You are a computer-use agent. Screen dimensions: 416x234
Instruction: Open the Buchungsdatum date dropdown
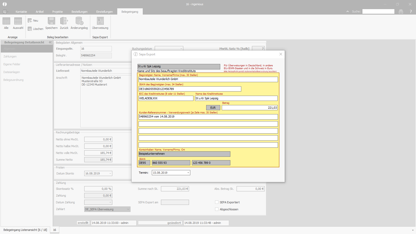181,49
